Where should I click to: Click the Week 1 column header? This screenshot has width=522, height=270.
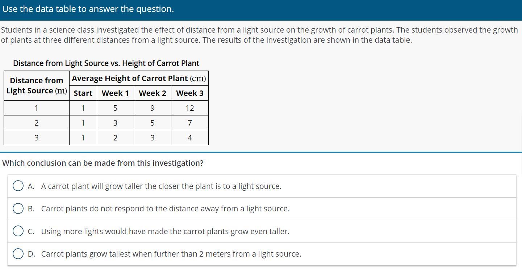115,93
